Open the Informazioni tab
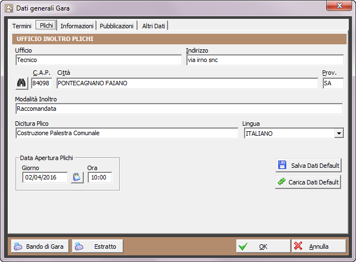356x262 pixels. point(77,26)
